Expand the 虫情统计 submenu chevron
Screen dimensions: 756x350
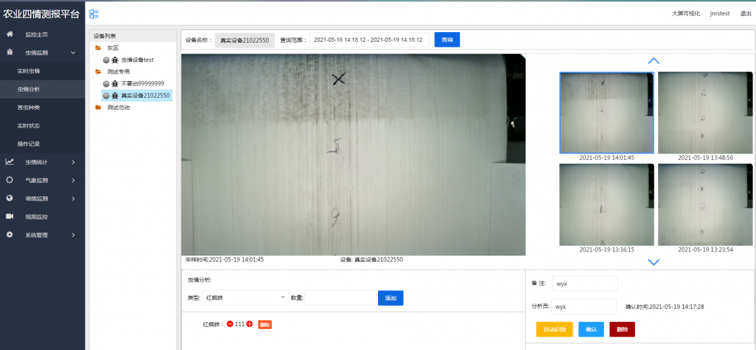coord(73,162)
